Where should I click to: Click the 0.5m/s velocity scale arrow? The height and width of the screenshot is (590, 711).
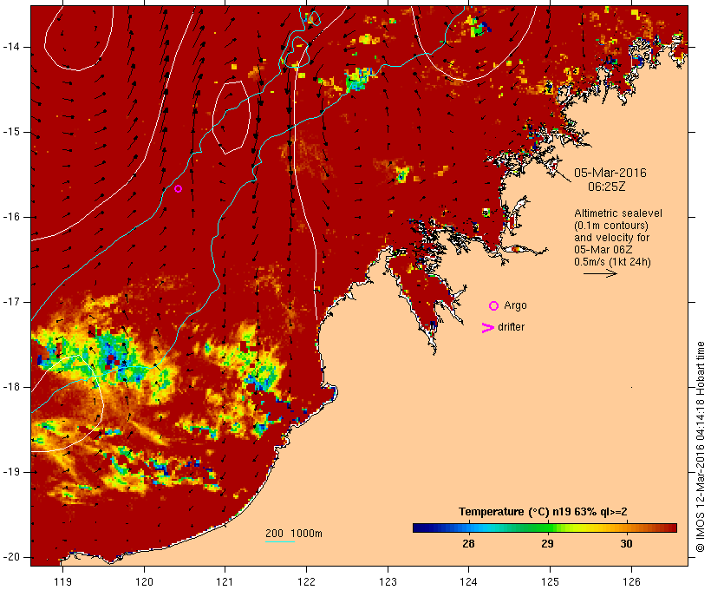(600, 273)
